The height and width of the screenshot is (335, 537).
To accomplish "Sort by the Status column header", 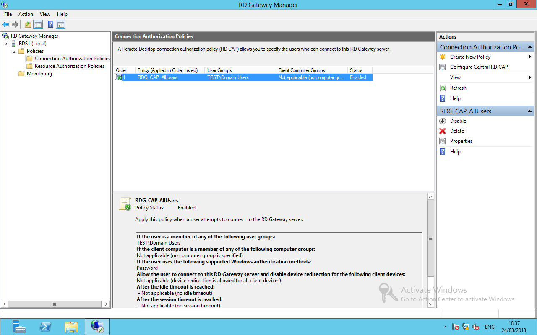I will click(x=360, y=70).
